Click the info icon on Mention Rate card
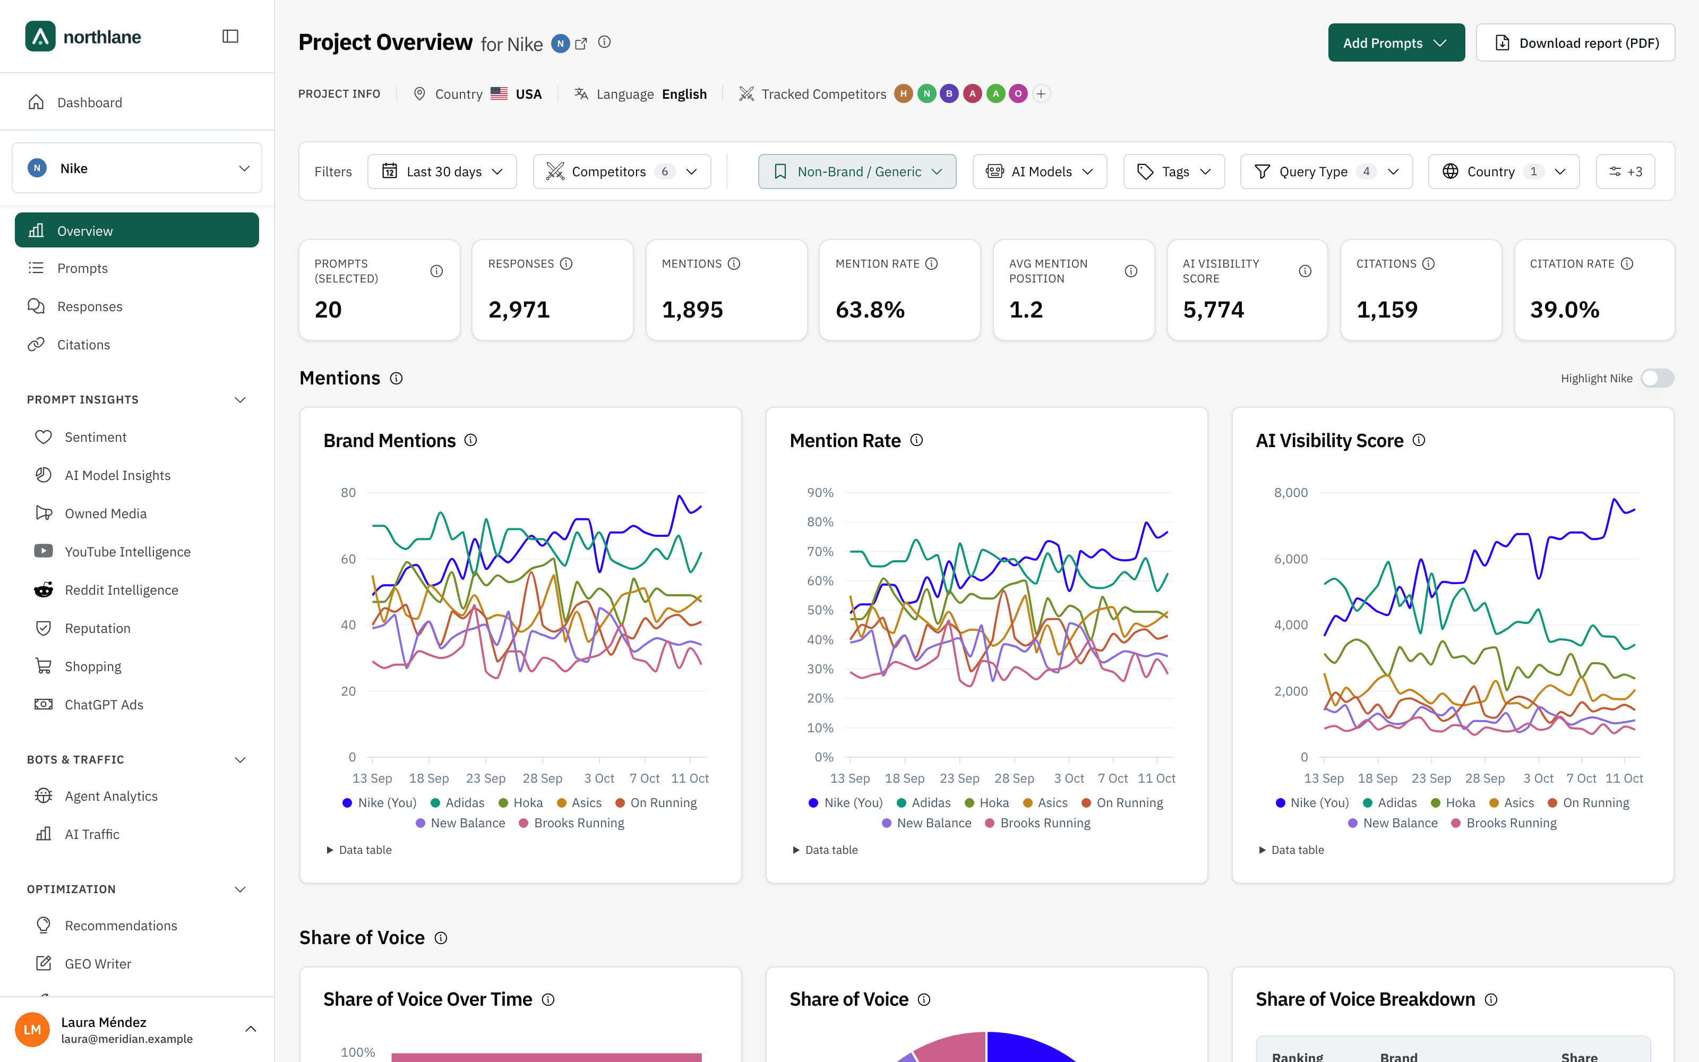Image resolution: width=1699 pixels, height=1062 pixels. pyautogui.click(x=932, y=263)
